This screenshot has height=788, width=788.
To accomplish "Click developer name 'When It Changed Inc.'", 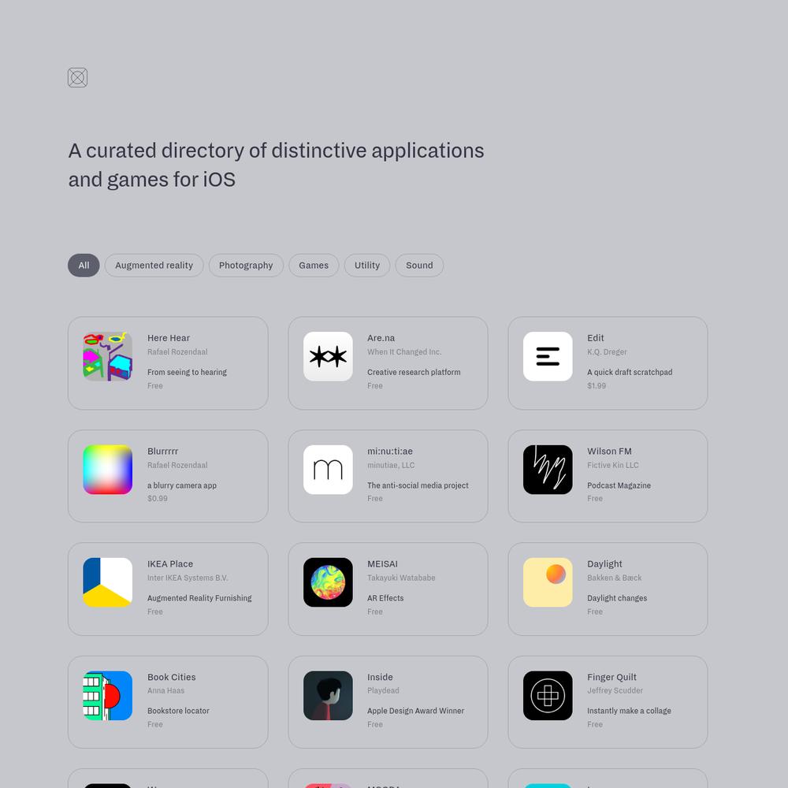I will pos(404,351).
